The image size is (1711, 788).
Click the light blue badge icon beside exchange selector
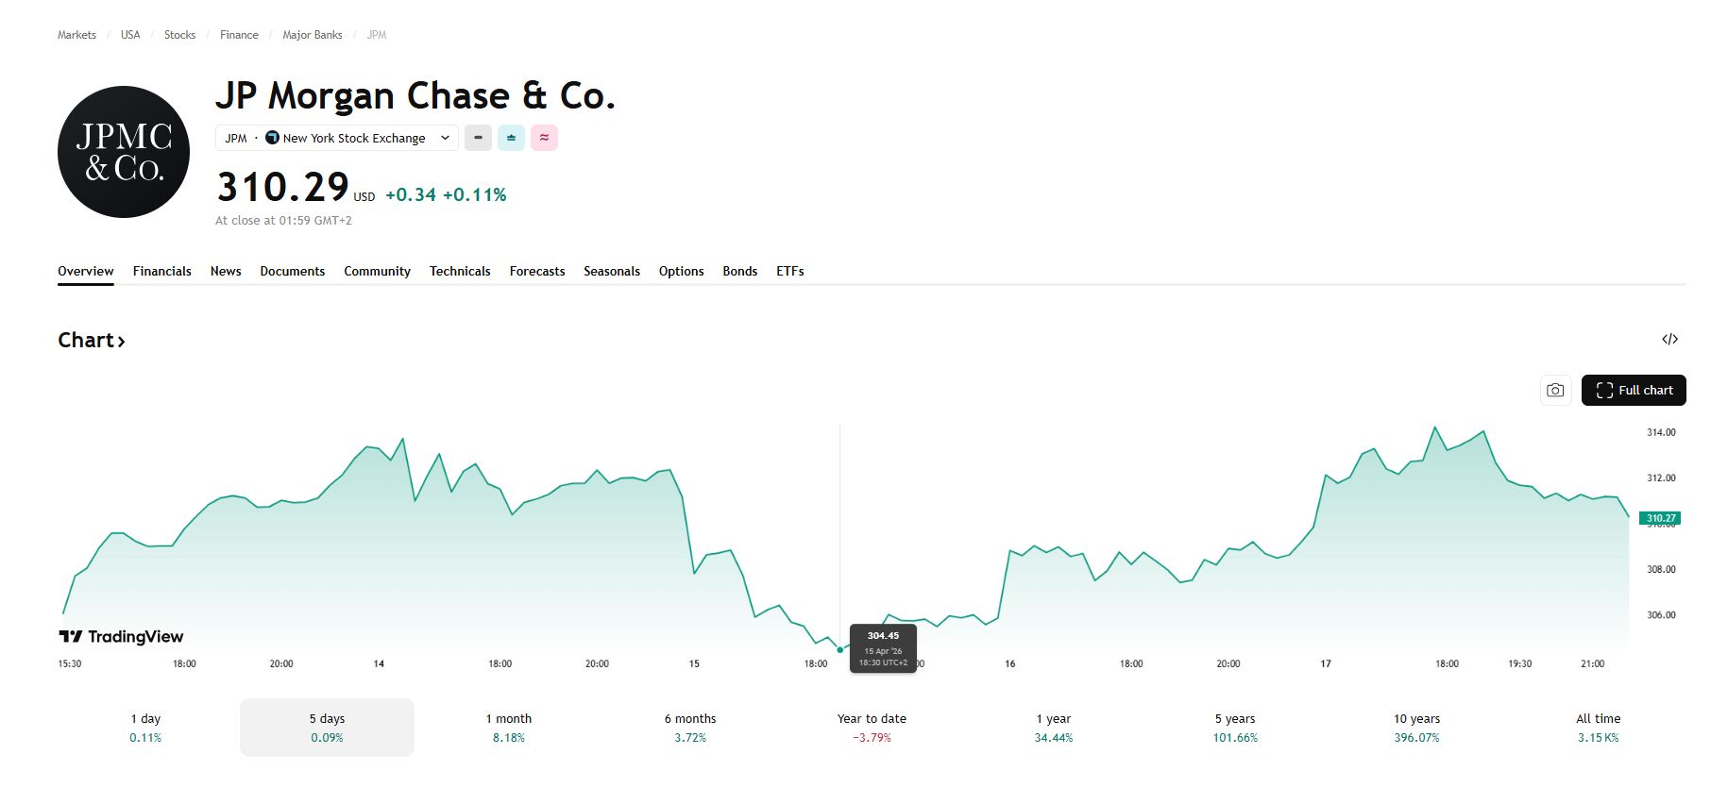coord(511,138)
